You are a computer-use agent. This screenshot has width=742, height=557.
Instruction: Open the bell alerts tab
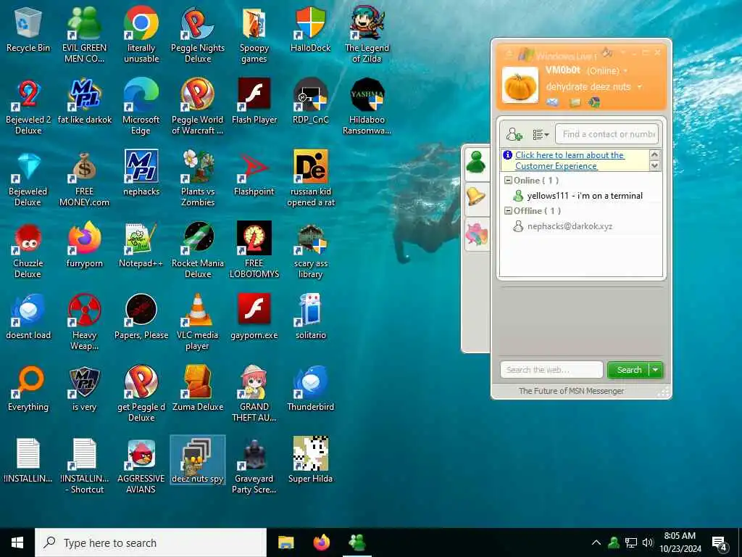pos(477,197)
